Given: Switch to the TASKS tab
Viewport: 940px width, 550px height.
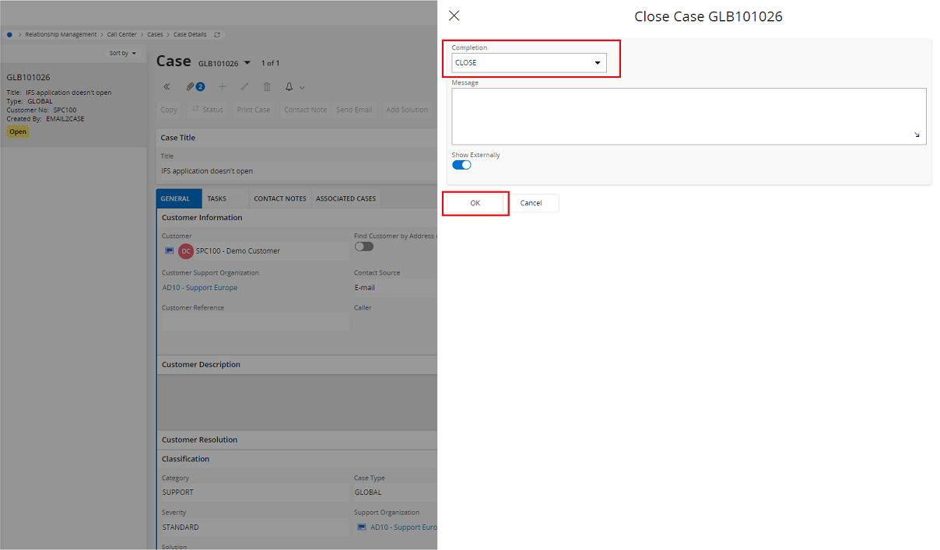Looking at the screenshot, I should (217, 198).
